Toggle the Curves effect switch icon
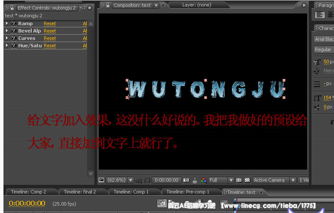 [14, 38]
